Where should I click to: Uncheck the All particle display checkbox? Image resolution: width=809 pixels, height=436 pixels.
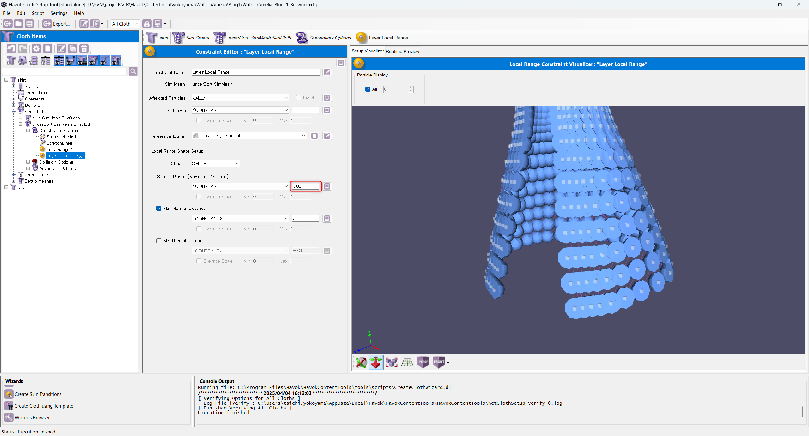pos(368,89)
